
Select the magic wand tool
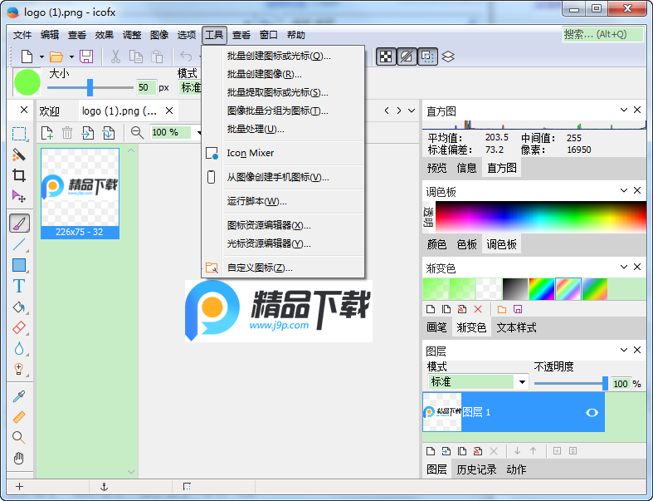[x=19, y=155]
